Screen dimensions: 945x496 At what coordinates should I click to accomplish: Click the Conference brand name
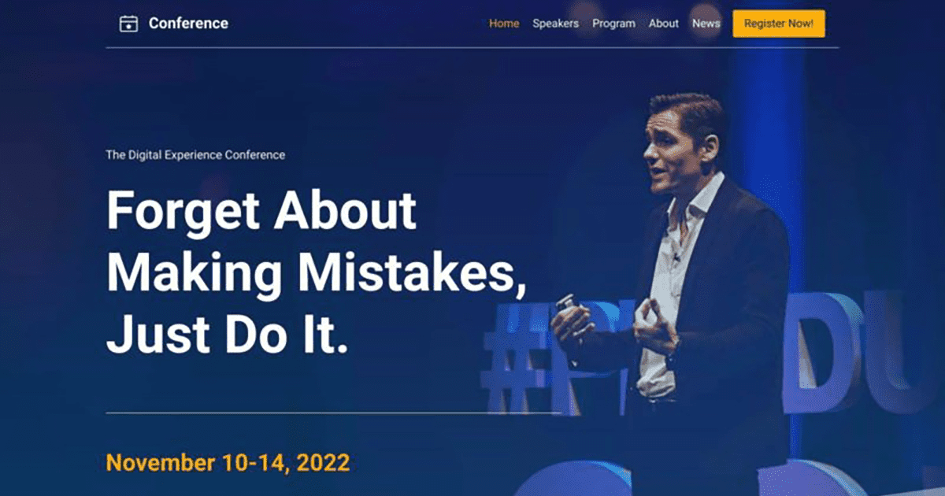188,24
